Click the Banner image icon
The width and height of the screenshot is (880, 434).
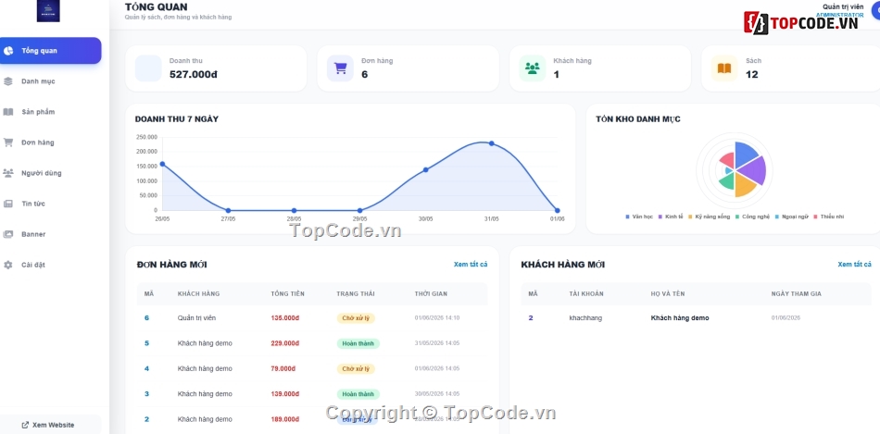click(x=7, y=234)
